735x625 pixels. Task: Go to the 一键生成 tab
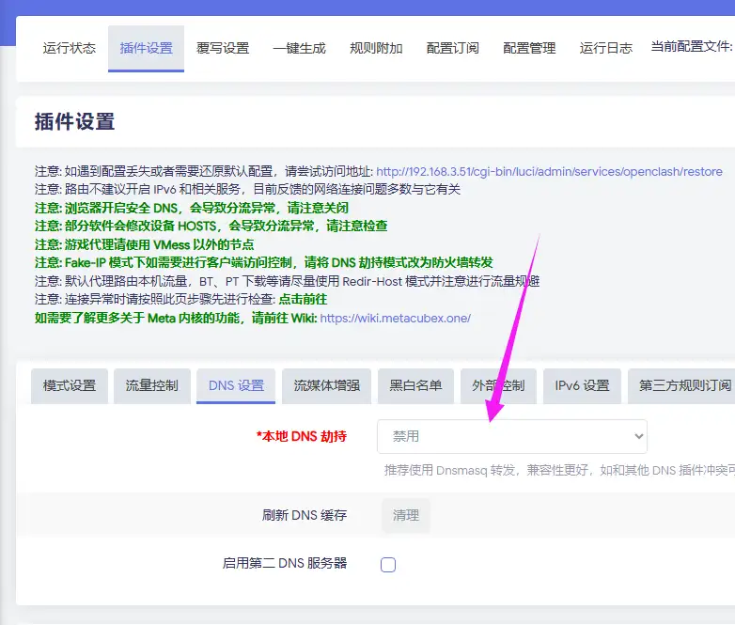tap(299, 48)
